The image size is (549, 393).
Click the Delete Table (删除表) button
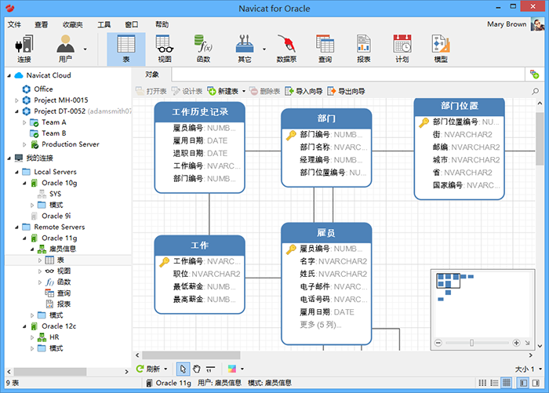tap(265, 92)
